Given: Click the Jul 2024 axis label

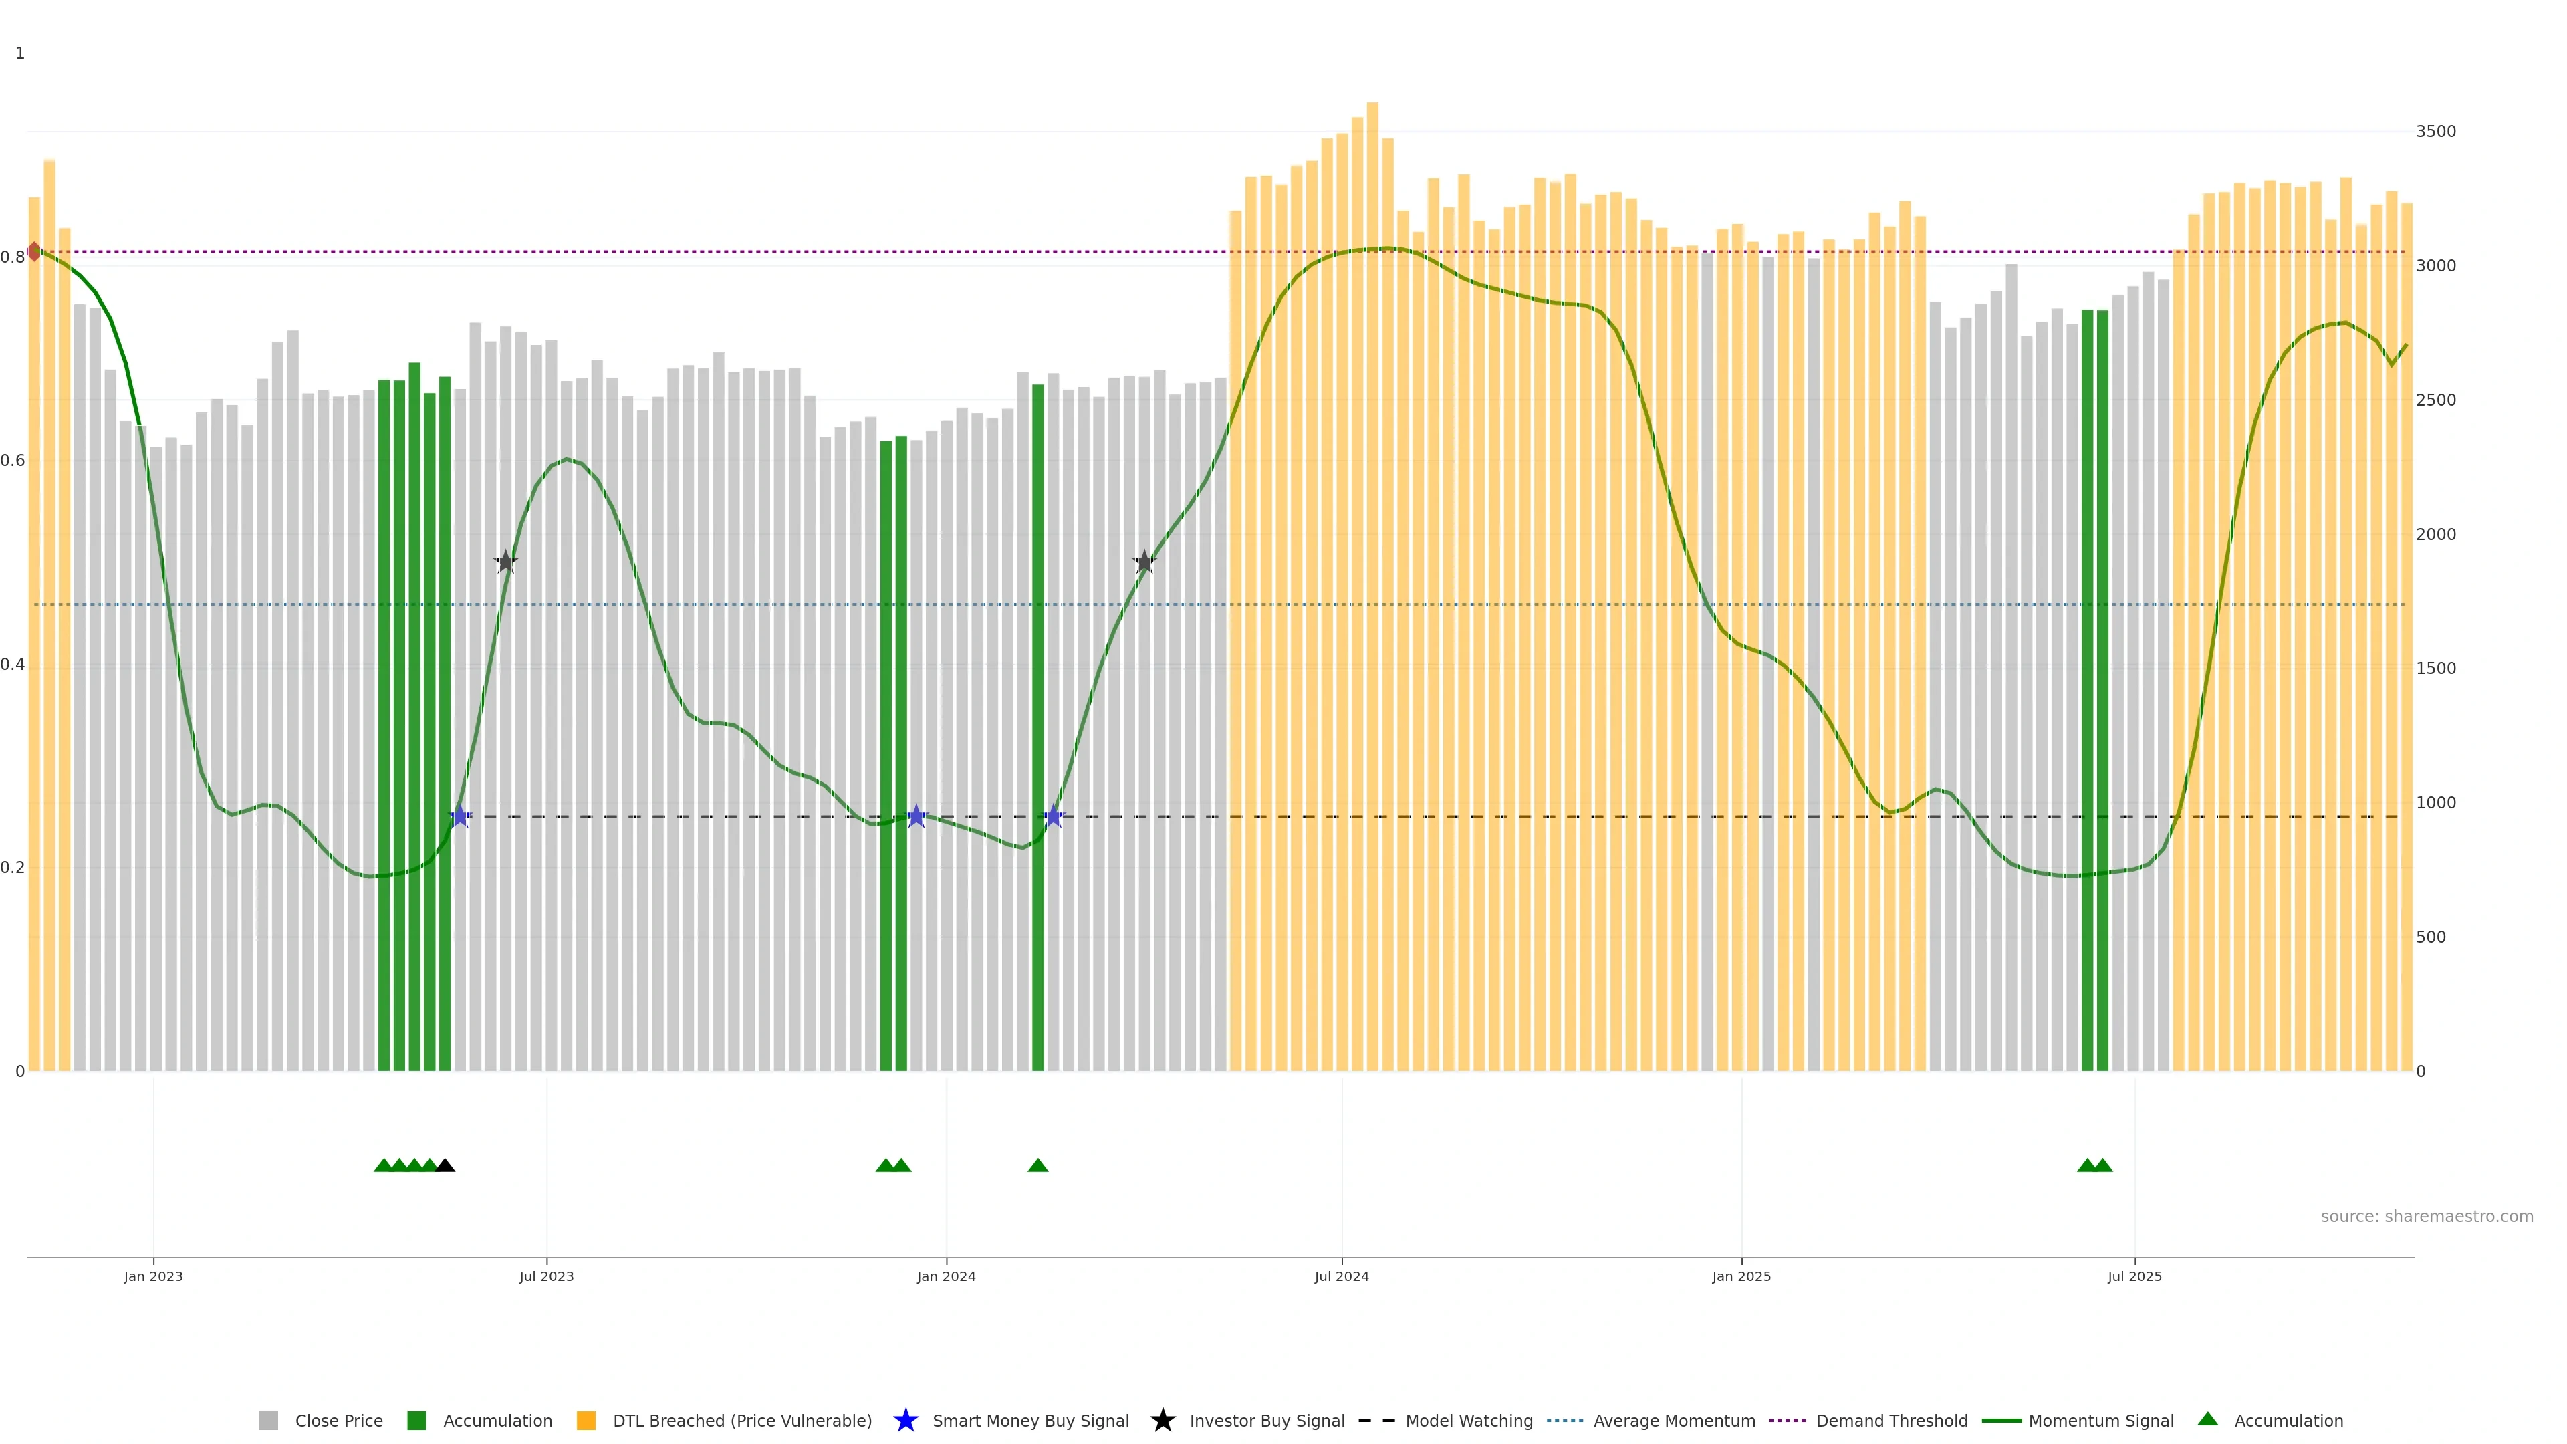Looking at the screenshot, I should (1341, 1276).
